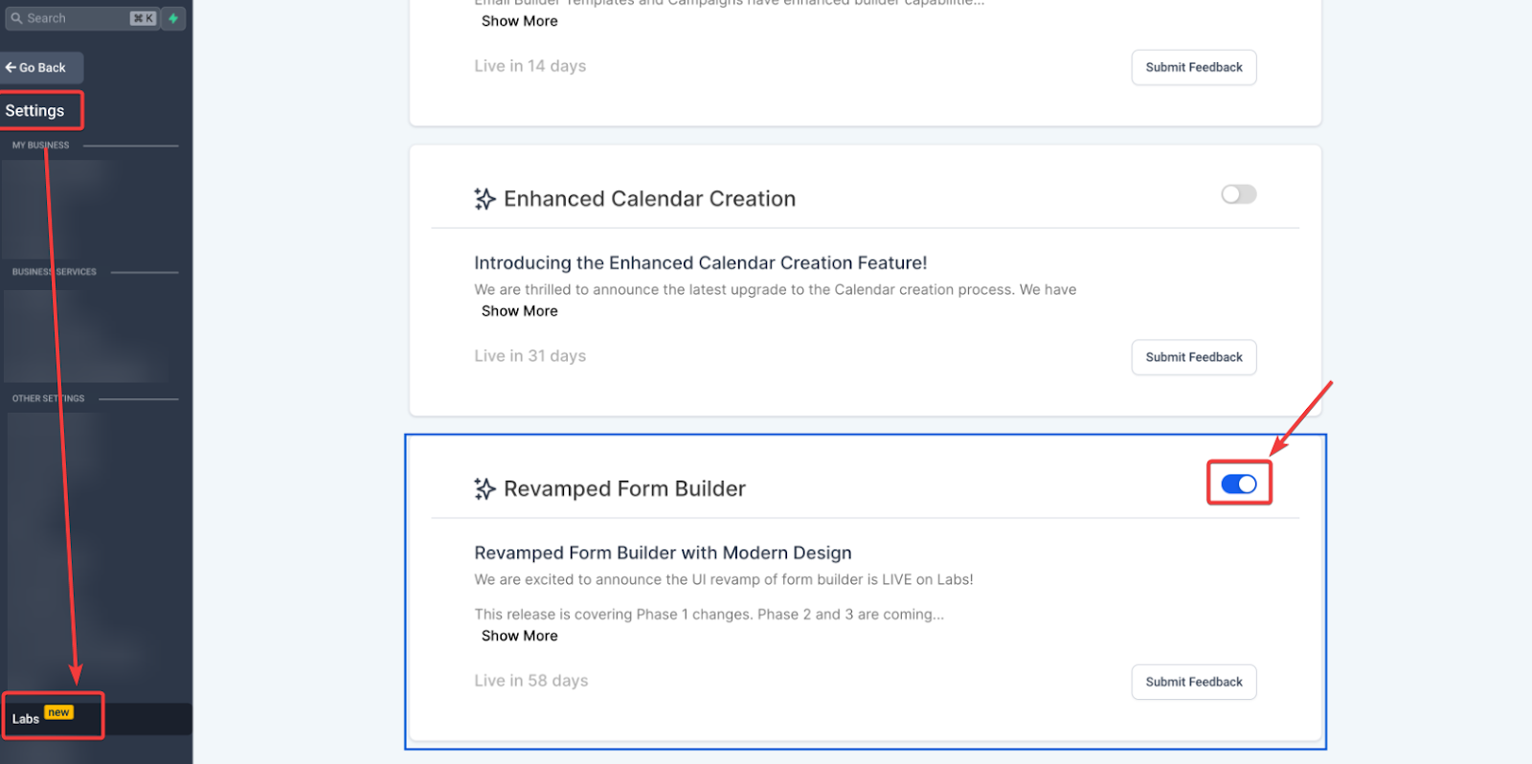Screen dimensions: 1532x764
Task: Click the search magnifier icon in sidebar
Action: pyautogui.click(x=16, y=18)
